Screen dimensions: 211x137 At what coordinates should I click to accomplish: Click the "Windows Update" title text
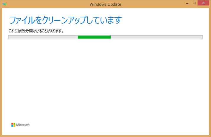105,4
